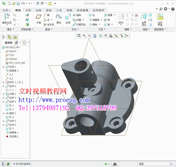Click the find binoculars button in status bar
Image resolution: width=176 pixels, height=167 pixels.
[x=115, y=164]
